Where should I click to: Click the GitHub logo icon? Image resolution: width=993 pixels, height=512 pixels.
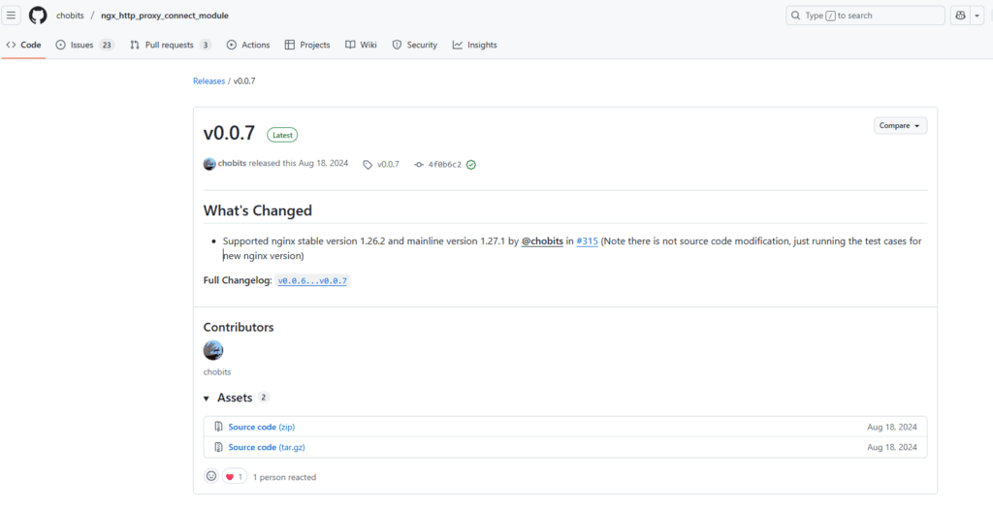(x=38, y=16)
